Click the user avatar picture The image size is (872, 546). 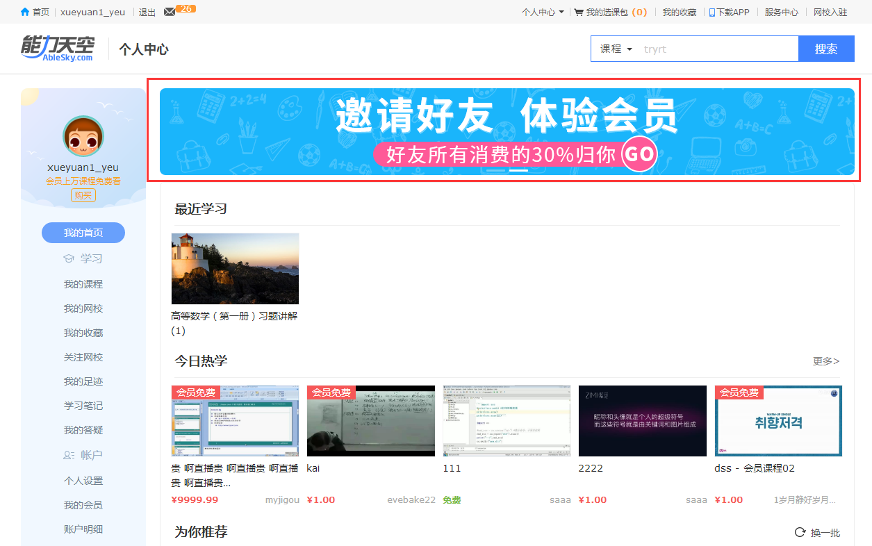point(83,137)
